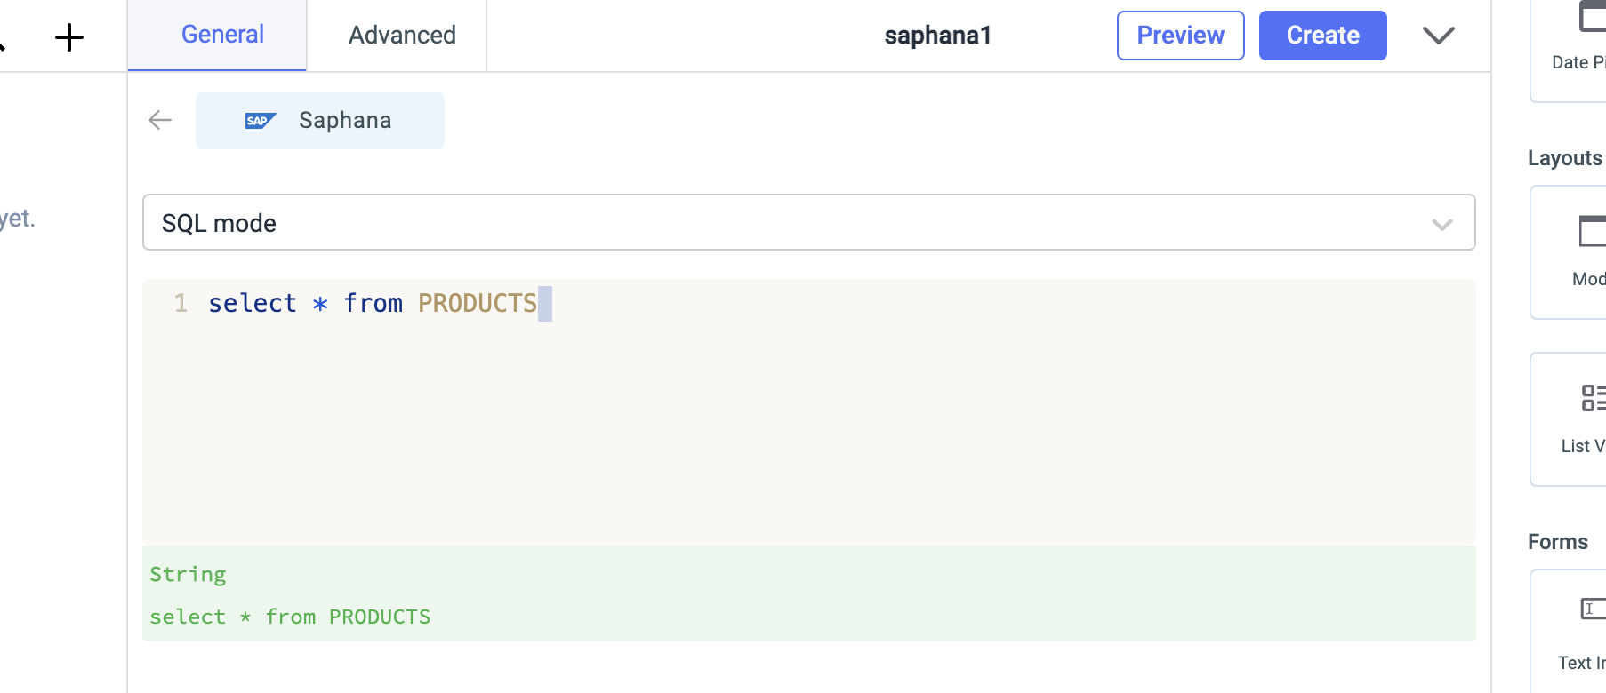Viewport: 1606px width, 693px height.
Task: Switch to the General tab
Action: pos(222,35)
